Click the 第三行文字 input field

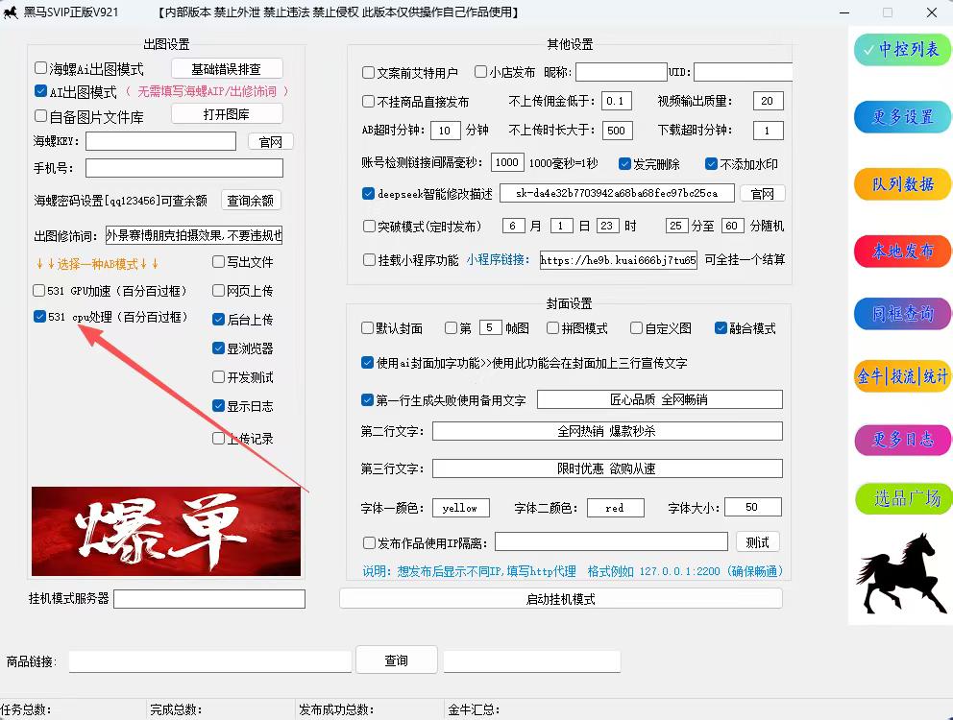coord(607,468)
